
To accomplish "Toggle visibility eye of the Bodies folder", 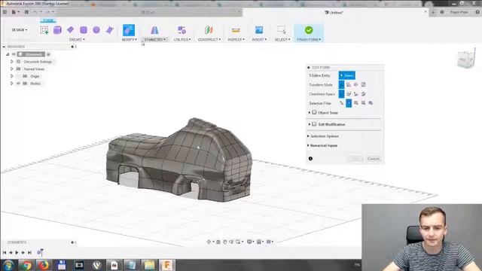I will pos(18,84).
